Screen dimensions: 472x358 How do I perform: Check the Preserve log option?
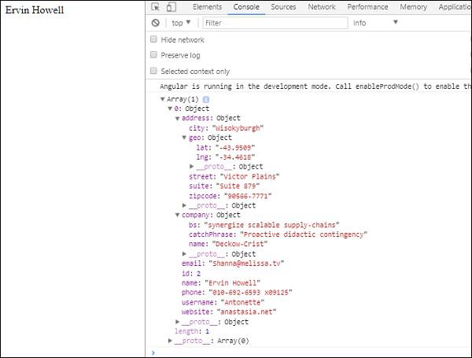pyautogui.click(x=153, y=55)
